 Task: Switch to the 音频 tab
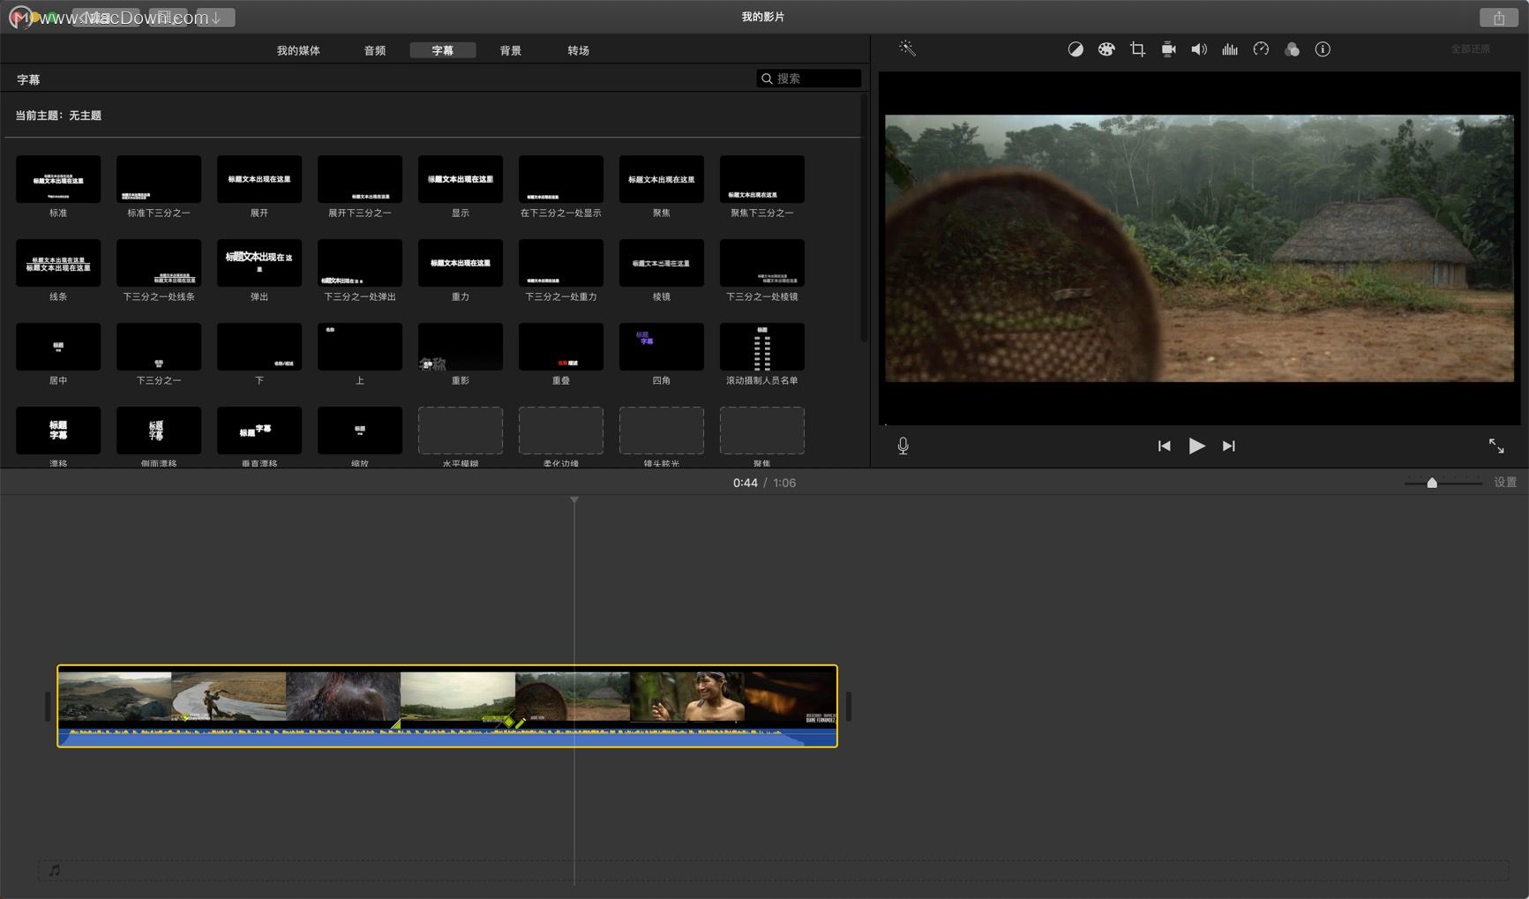(x=373, y=49)
